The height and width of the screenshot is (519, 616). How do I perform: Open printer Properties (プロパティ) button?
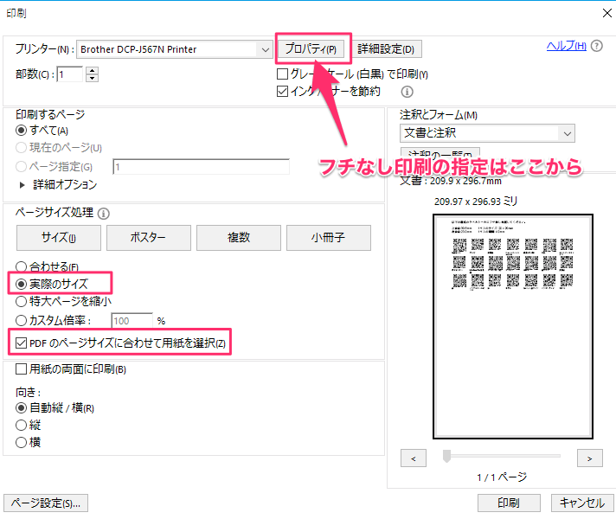click(x=311, y=49)
